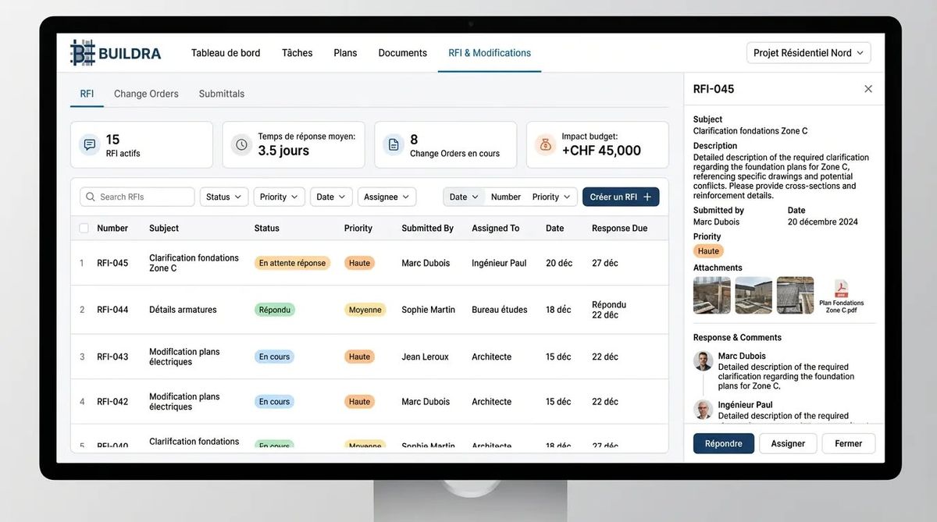Switch to the Change Orders tab
937x522 pixels.
[146, 94]
